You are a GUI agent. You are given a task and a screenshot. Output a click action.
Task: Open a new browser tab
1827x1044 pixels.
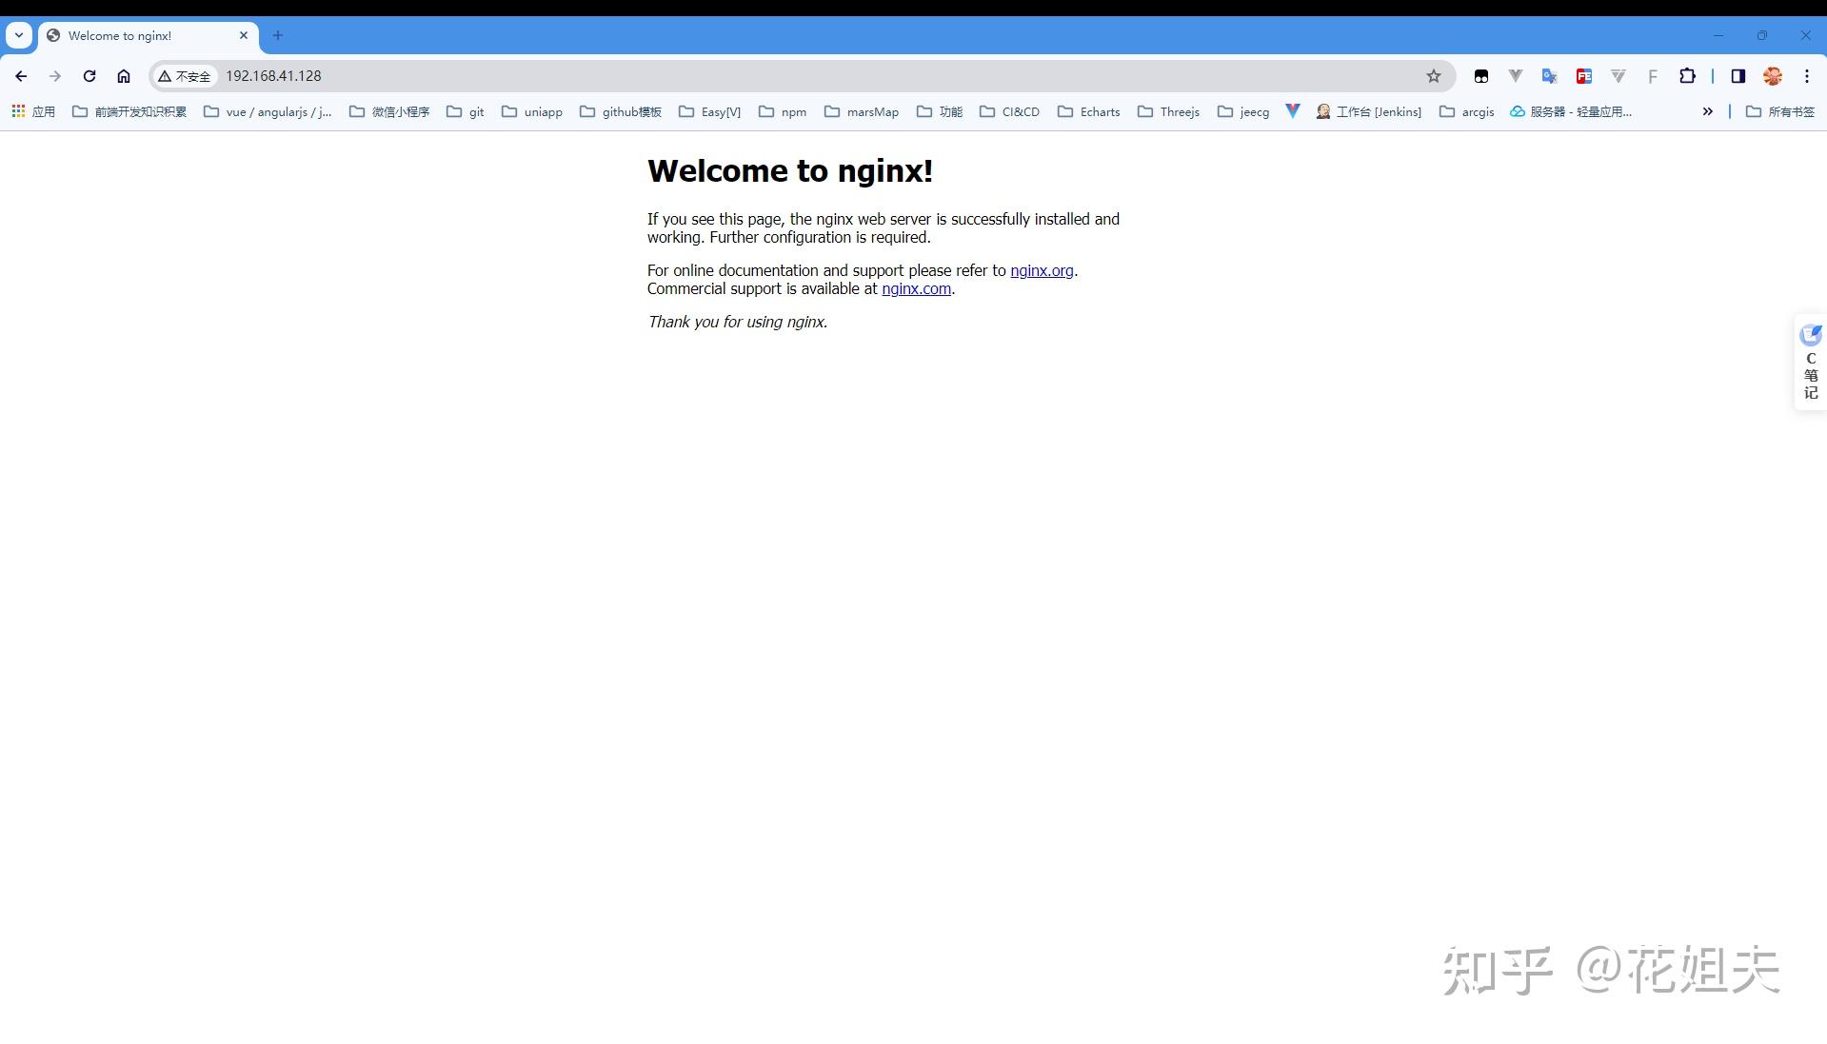click(278, 35)
